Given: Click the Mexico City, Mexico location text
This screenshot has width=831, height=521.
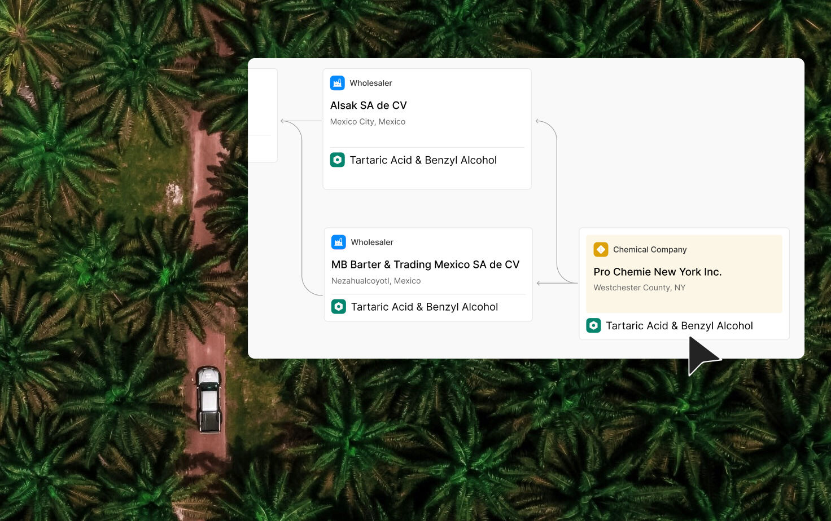Looking at the screenshot, I should pyautogui.click(x=368, y=122).
